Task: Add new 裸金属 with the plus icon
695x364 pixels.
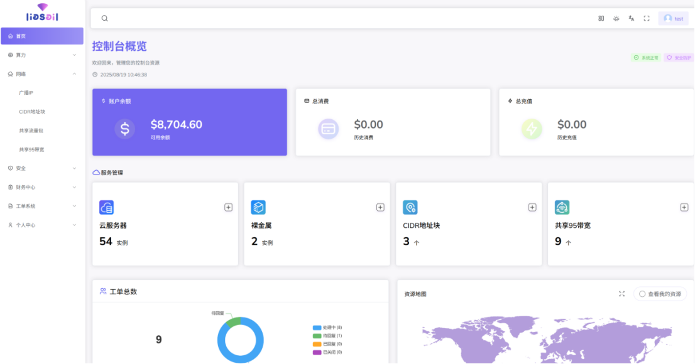Action: tap(380, 208)
